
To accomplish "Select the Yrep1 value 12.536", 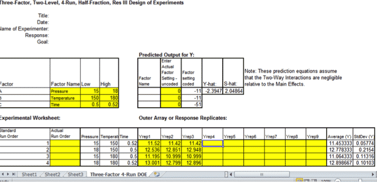I will point(149,150).
